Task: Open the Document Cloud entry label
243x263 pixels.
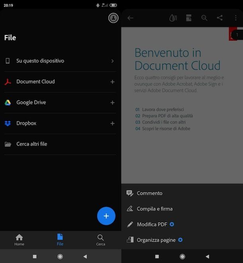Action: (x=35, y=81)
